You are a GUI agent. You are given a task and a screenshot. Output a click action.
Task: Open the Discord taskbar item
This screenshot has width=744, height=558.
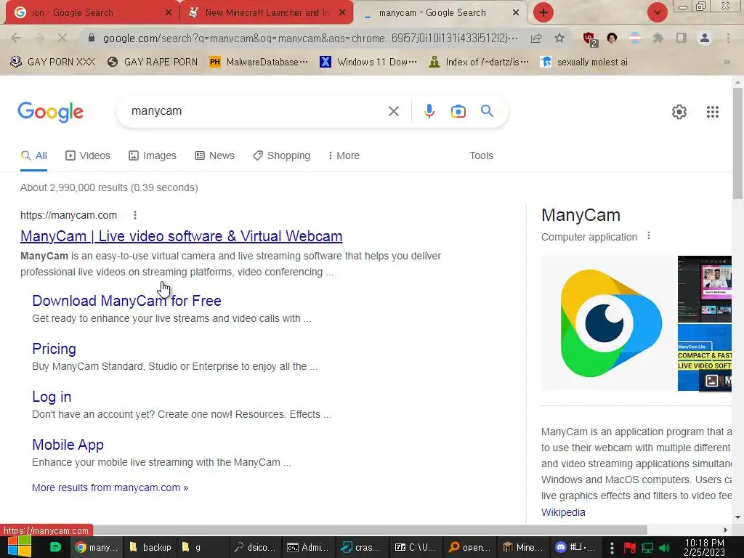pyautogui.click(x=575, y=547)
